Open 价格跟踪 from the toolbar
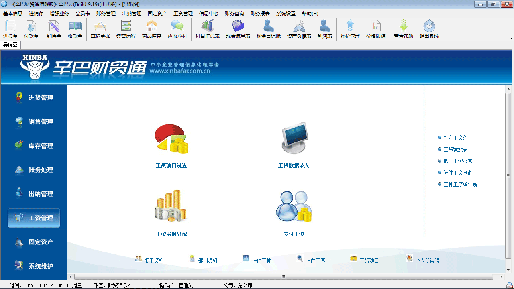Screen dimensions: 514x289 (376, 29)
